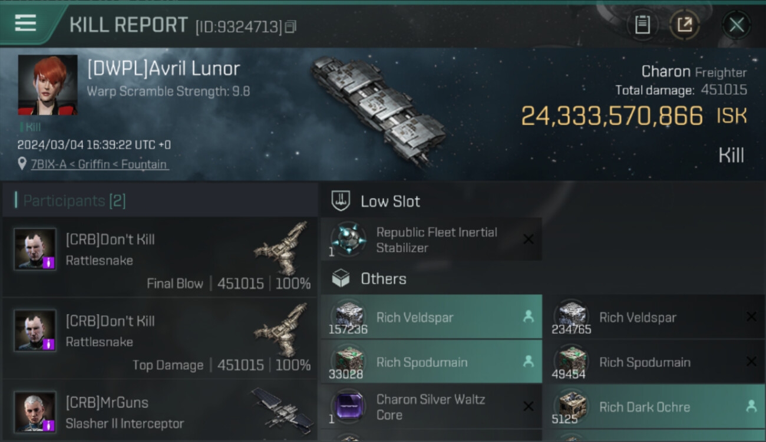The width and height of the screenshot is (766, 442).
Task: Share the kill report externally
Action: pos(684,25)
